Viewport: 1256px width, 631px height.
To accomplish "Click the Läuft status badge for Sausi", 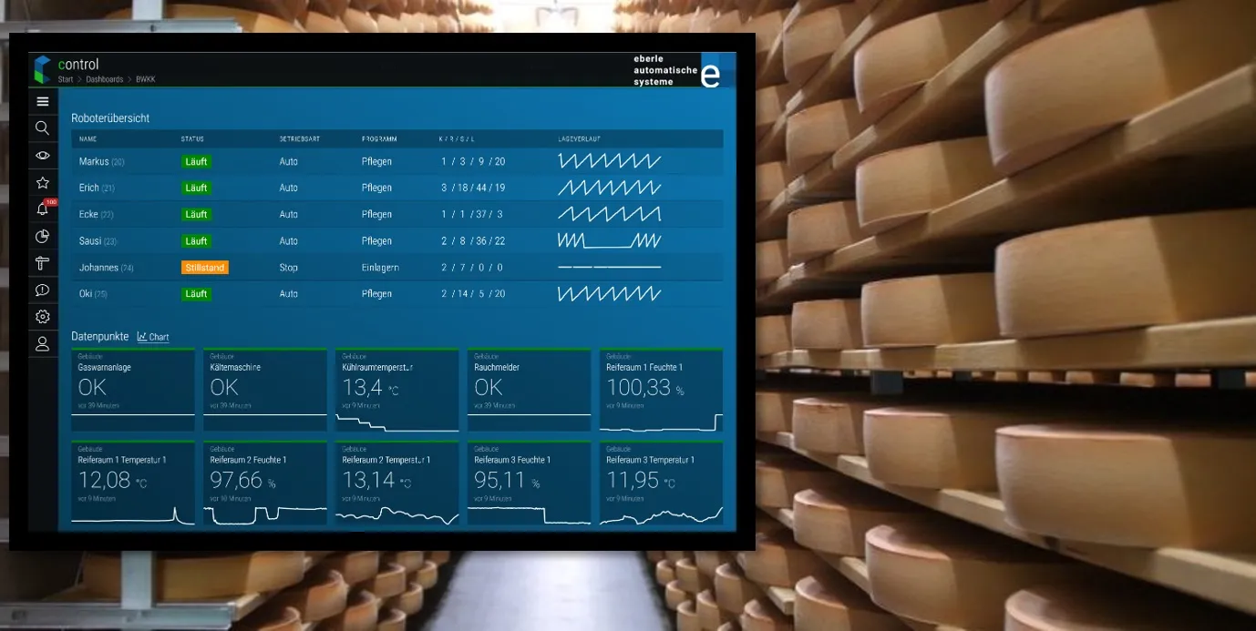I will (x=196, y=241).
